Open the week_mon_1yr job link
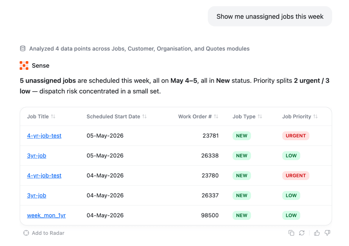The height and width of the screenshot is (246, 349). click(46, 215)
